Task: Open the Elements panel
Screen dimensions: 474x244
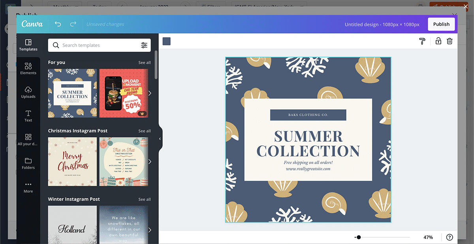Action: (28, 68)
